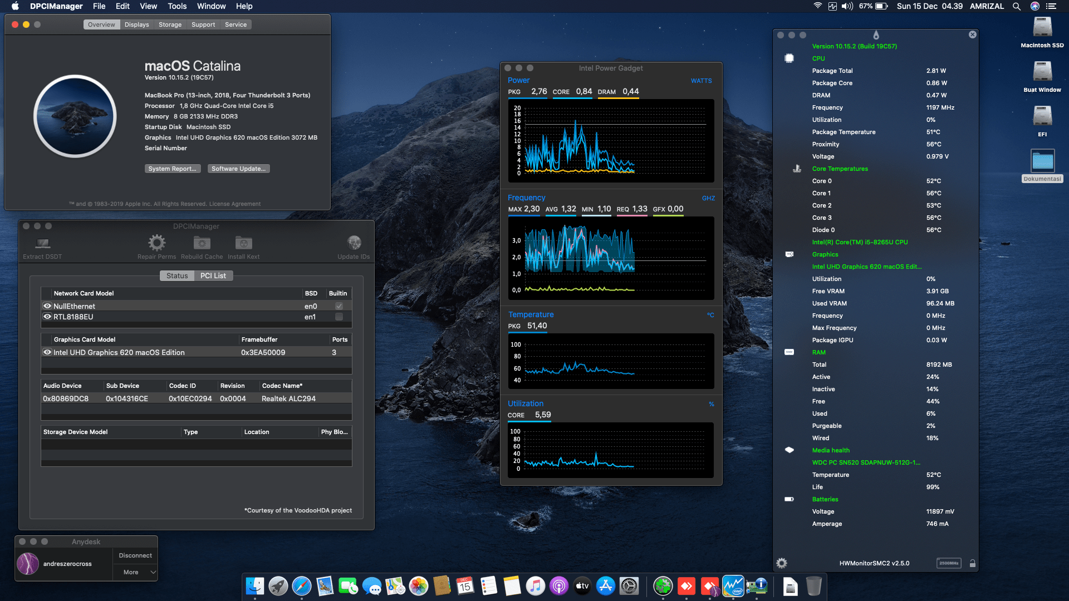Toggle the Builtin checkbox for RTL8188EU
Image resolution: width=1069 pixels, height=601 pixels.
tap(339, 317)
